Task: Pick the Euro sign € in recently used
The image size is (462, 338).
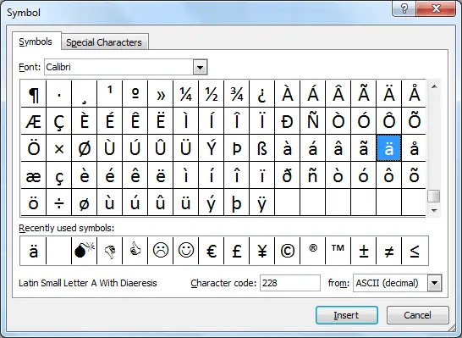Action: (212, 251)
